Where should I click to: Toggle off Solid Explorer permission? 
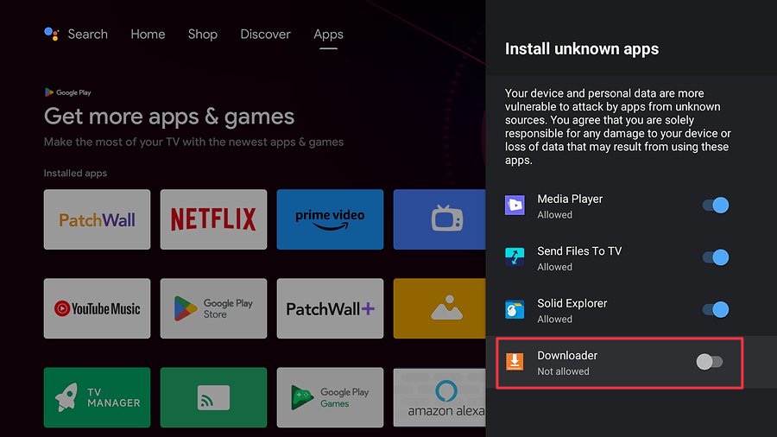coord(716,310)
